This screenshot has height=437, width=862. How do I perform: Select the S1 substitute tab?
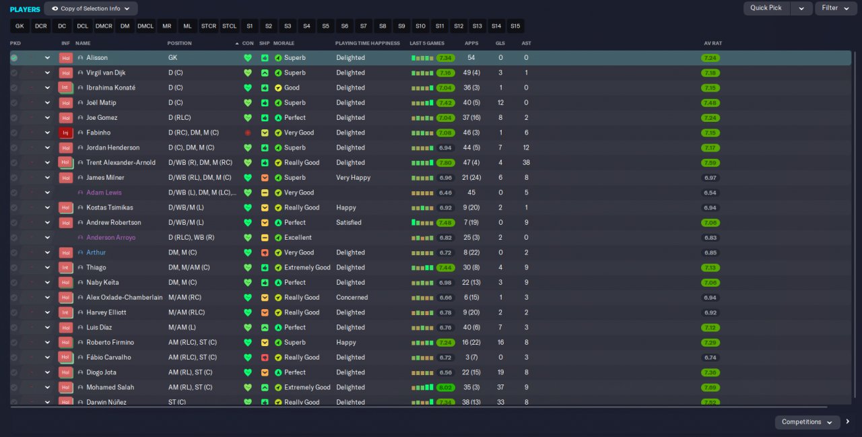coord(249,26)
